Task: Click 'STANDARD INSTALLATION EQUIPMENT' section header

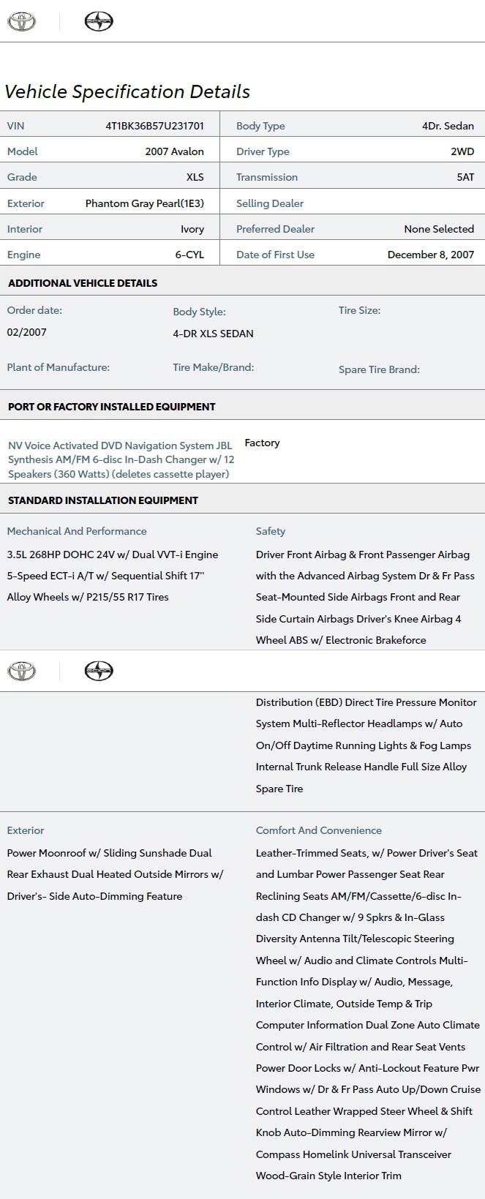Action: (x=103, y=500)
